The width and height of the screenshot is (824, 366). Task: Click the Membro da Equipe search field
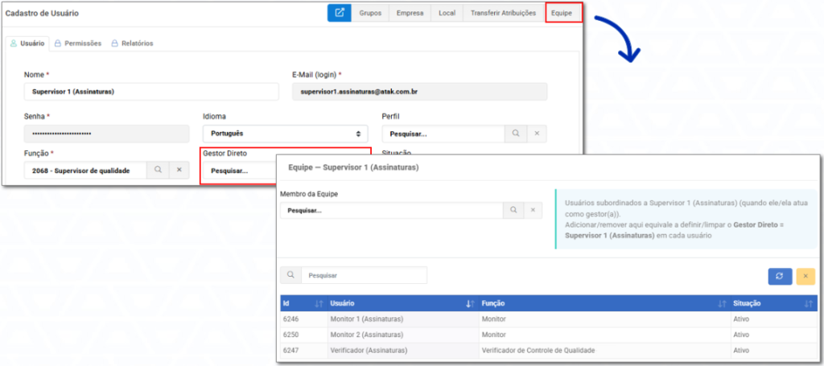tap(392, 210)
